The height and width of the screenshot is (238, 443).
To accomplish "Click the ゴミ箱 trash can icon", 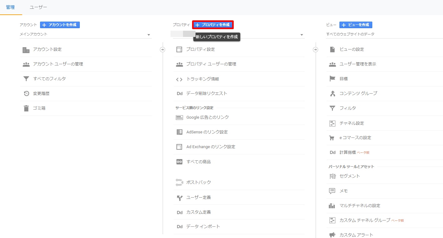I will 26,108.
